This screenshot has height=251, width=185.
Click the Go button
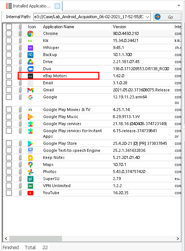pyautogui.click(x=167, y=17)
